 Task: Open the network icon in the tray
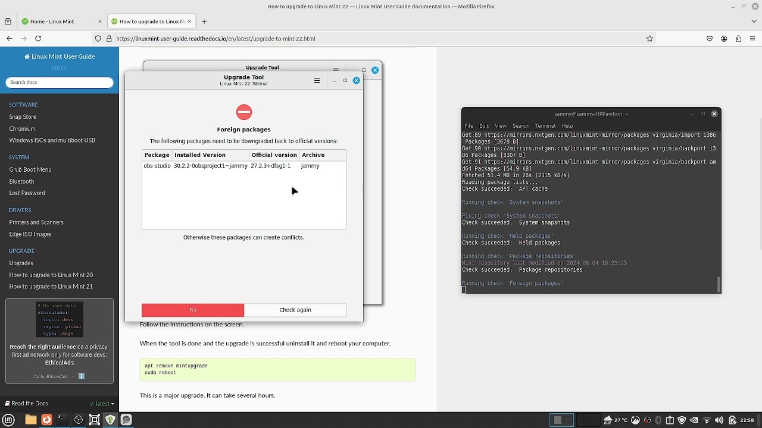[x=707, y=420]
